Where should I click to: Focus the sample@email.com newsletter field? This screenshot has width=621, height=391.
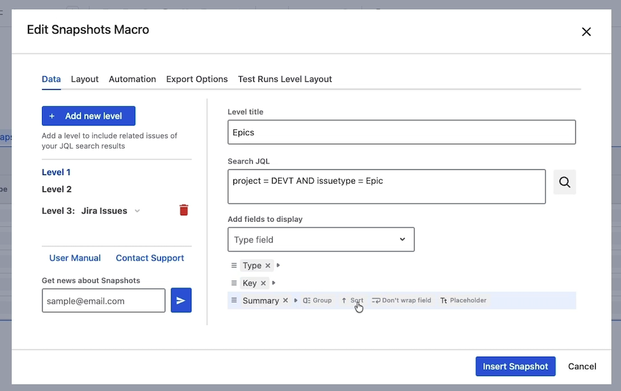tap(103, 301)
